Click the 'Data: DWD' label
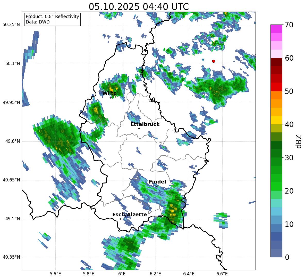Screen dimensions: 305x279 pos(38,22)
